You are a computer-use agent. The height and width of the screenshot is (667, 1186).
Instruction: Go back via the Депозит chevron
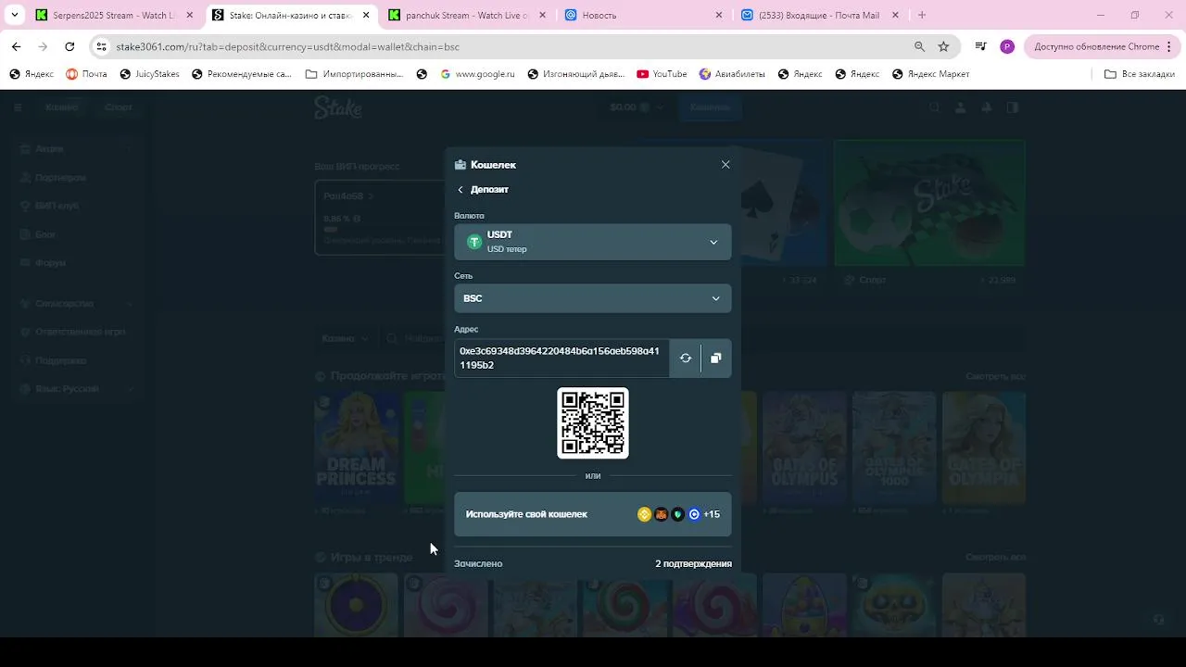click(x=461, y=190)
